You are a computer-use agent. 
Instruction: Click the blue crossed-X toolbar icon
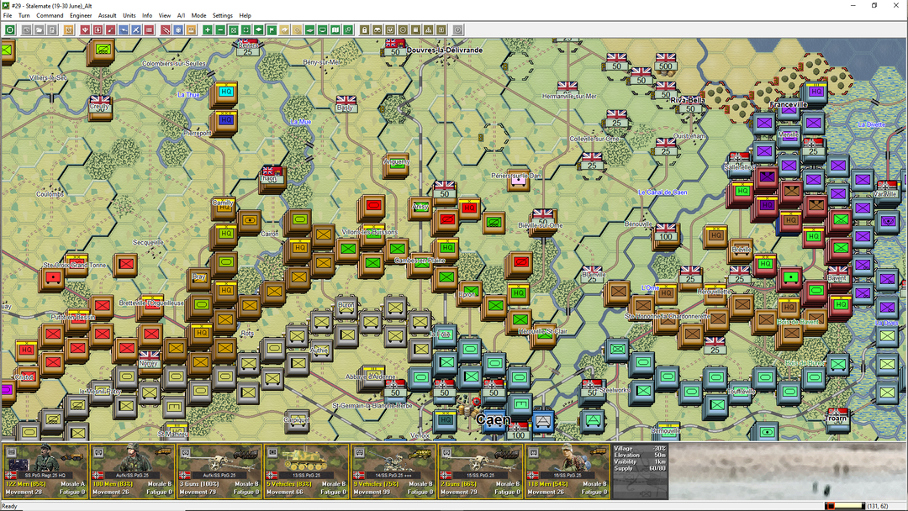[136, 29]
